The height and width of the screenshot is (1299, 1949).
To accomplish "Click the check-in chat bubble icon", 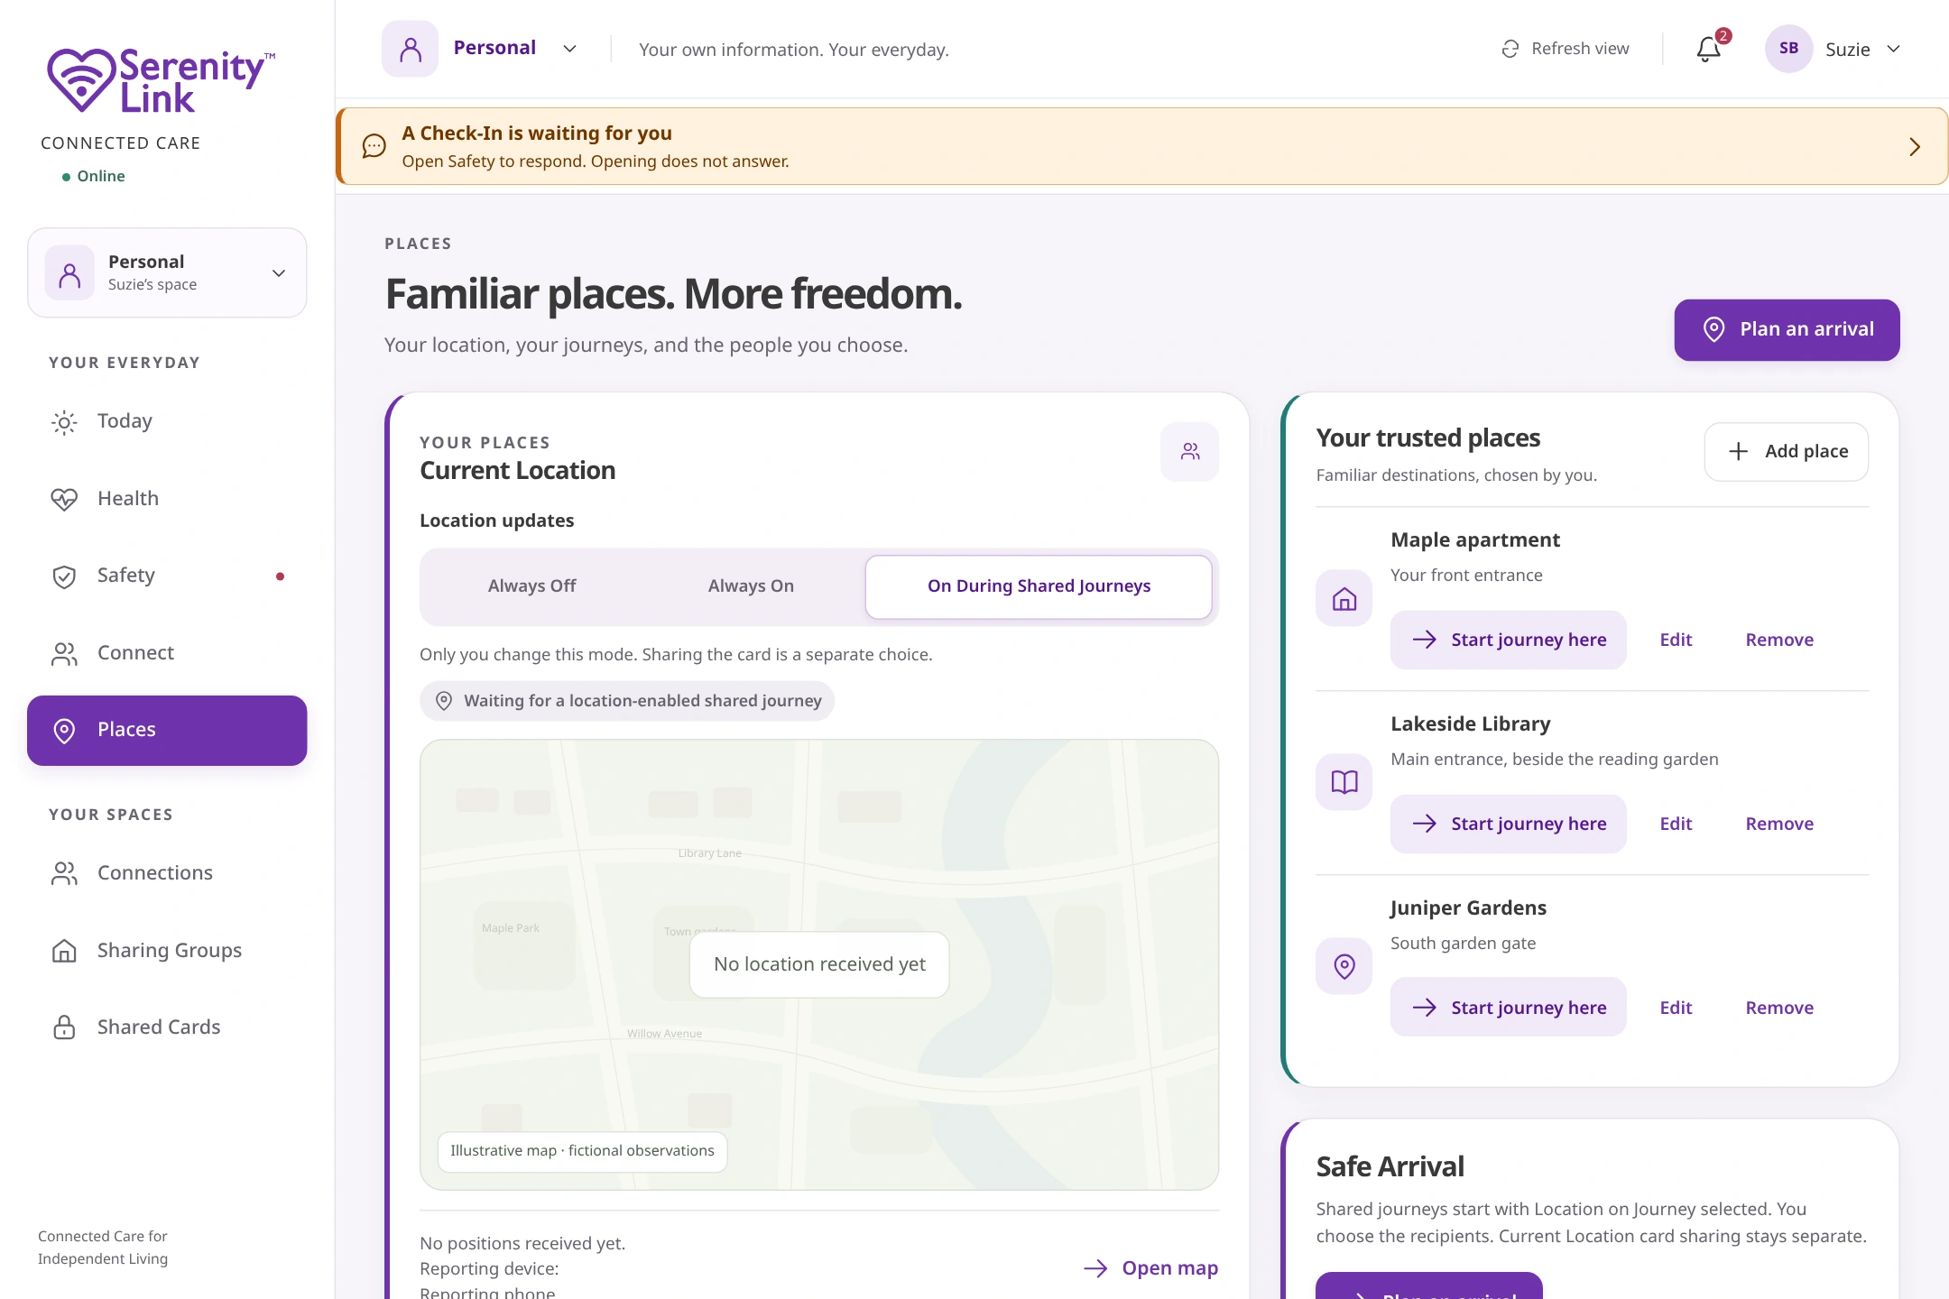I will pos(374,146).
